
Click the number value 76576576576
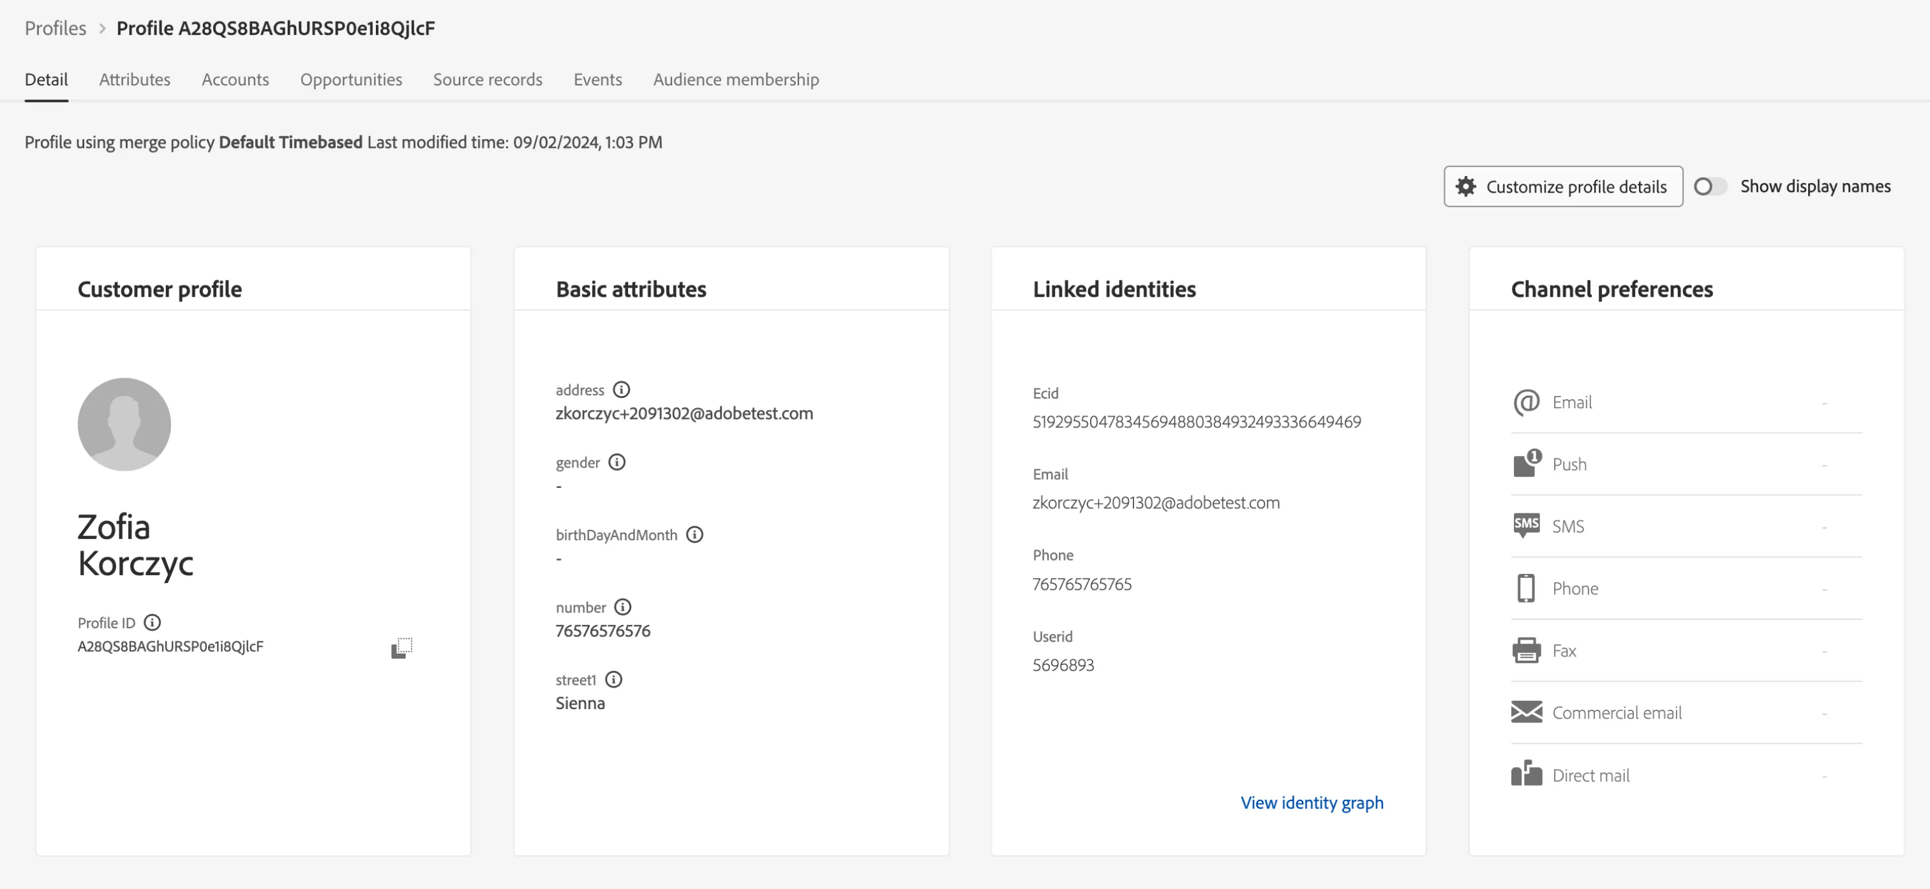(x=603, y=631)
